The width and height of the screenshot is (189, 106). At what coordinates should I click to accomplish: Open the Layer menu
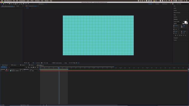coord(28,1)
